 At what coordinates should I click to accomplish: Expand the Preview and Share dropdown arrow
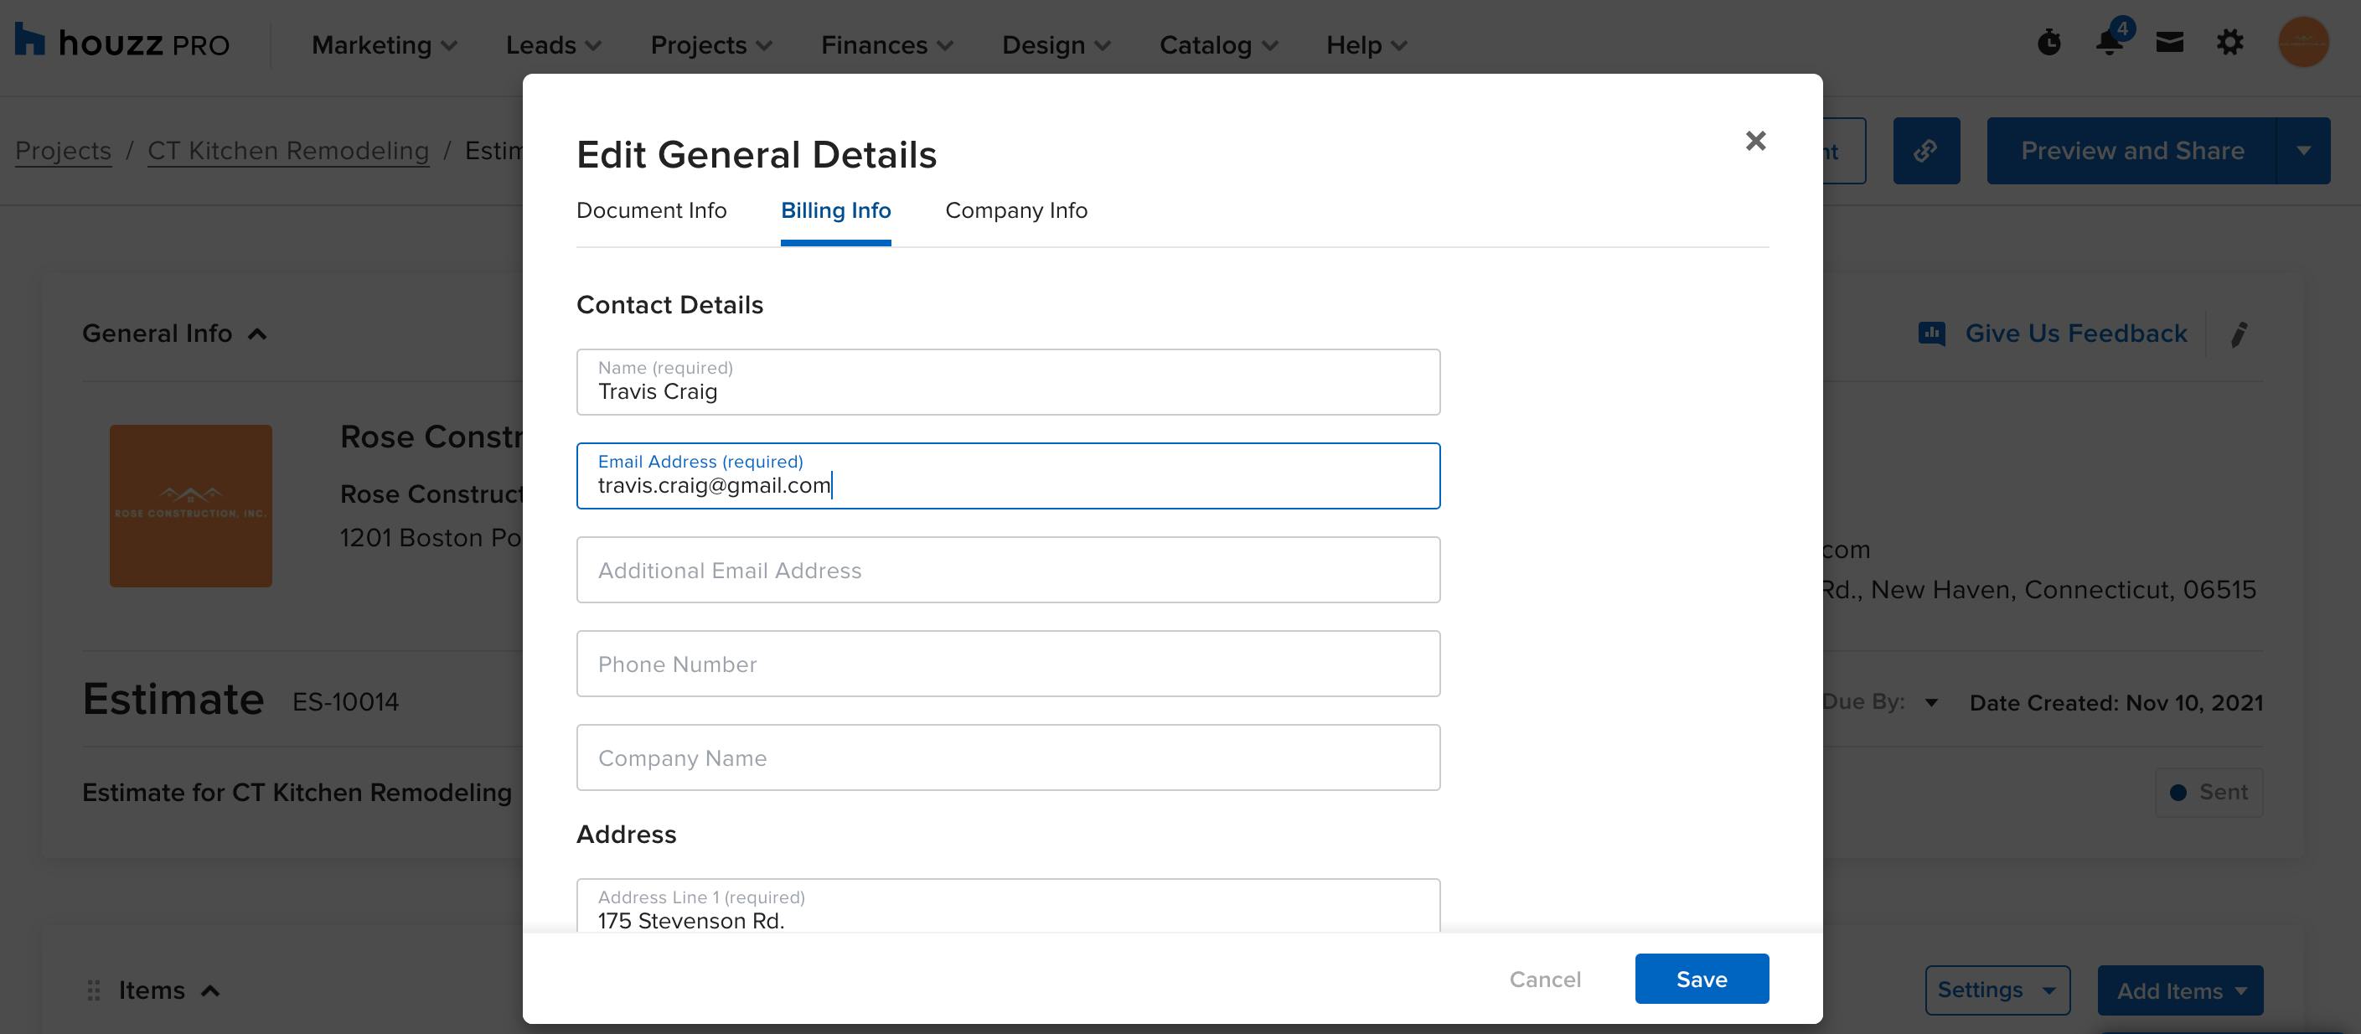click(2303, 150)
